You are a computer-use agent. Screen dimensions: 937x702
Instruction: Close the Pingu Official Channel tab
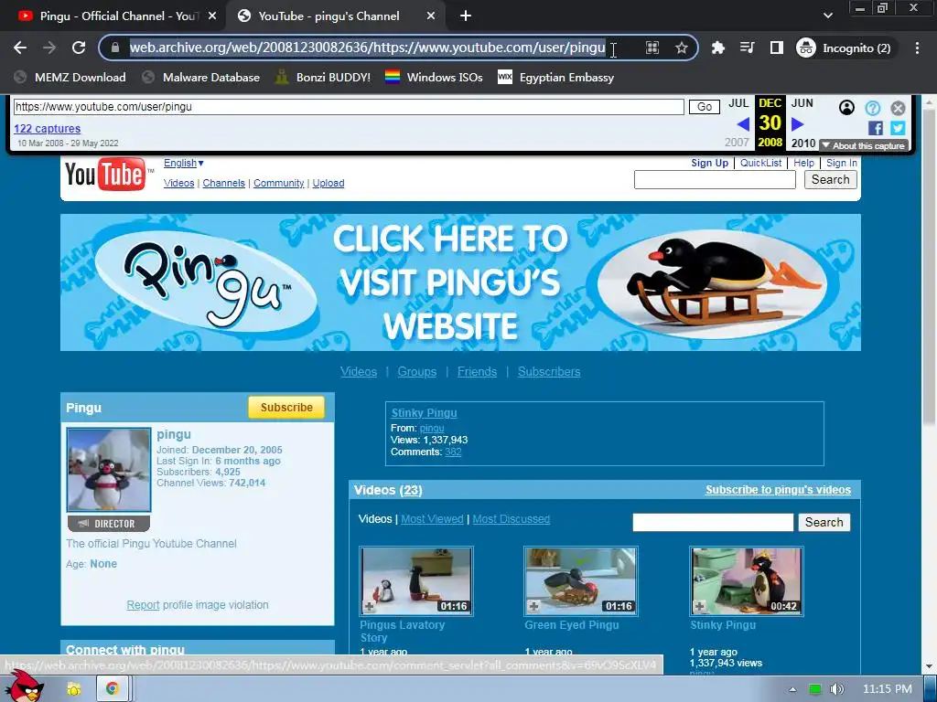(212, 16)
